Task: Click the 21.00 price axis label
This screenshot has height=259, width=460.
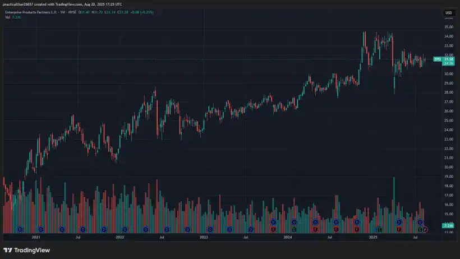Action: coord(449,158)
